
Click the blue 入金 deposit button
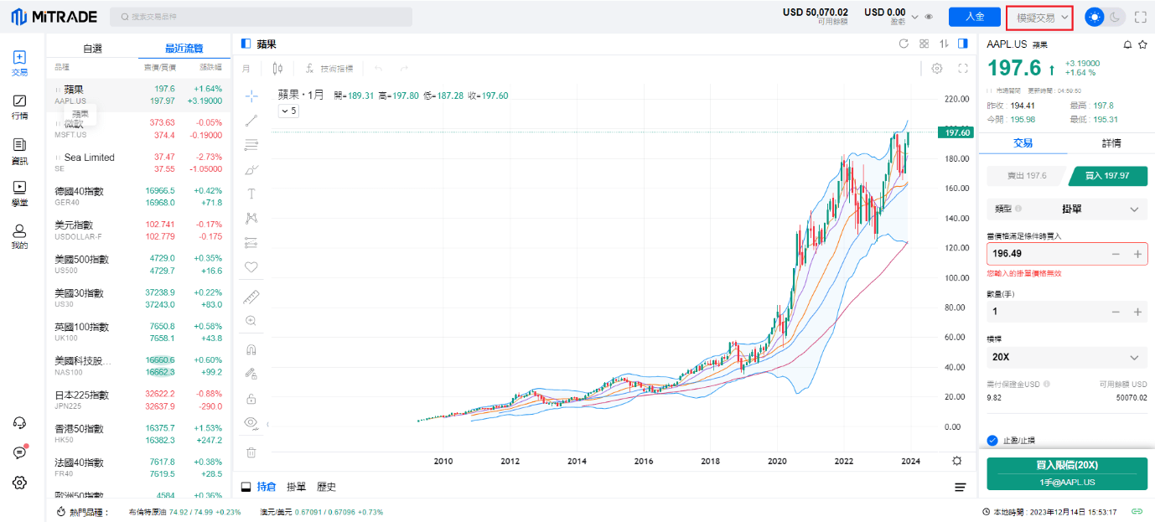pos(974,17)
